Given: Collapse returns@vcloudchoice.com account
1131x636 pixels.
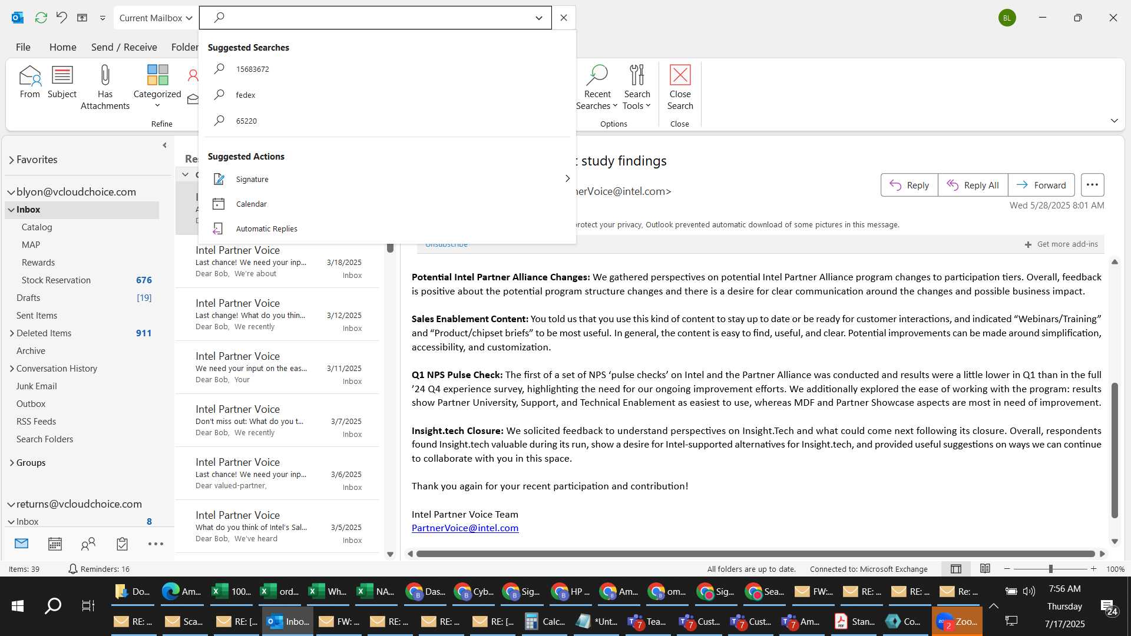Looking at the screenshot, I should click(x=11, y=504).
